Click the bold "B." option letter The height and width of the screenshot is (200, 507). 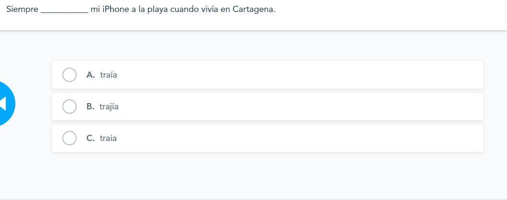pos(90,106)
